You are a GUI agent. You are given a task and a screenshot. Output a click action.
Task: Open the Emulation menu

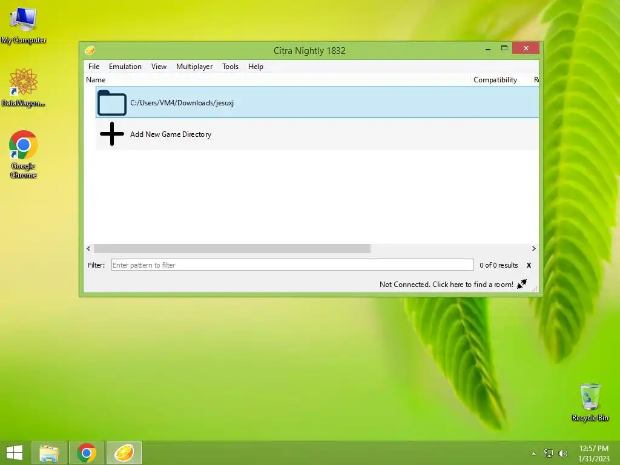(x=125, y=67)
